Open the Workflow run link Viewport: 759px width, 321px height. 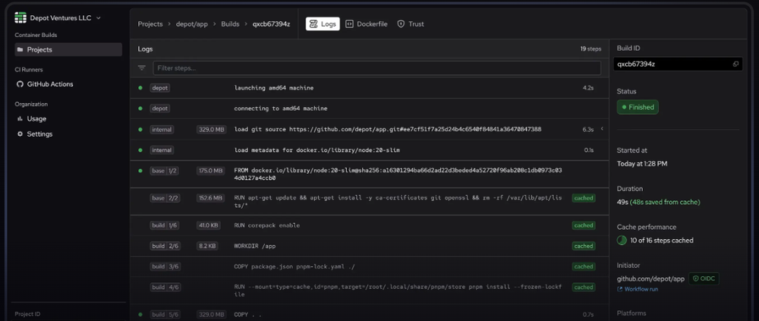click(x=638, y=289)
